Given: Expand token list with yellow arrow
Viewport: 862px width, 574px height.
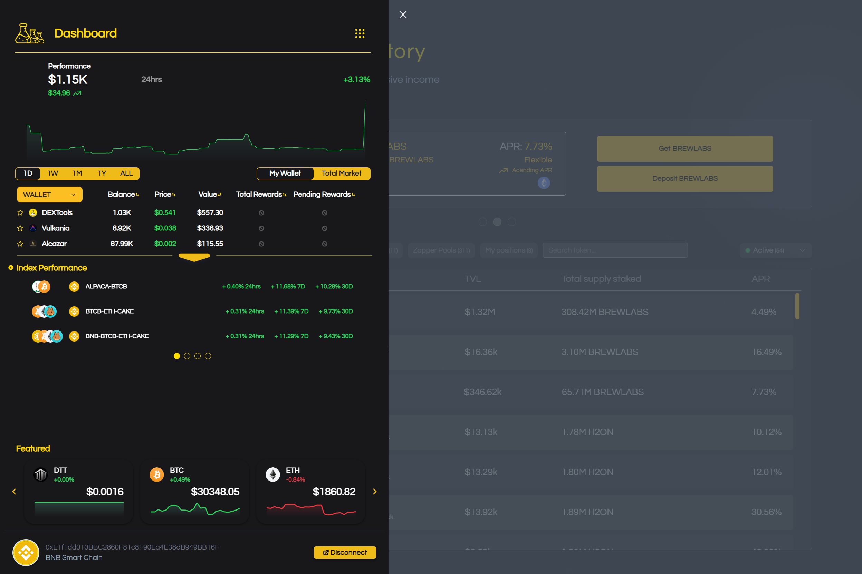Looking at the screenshot, I should [x=194, y=257].
